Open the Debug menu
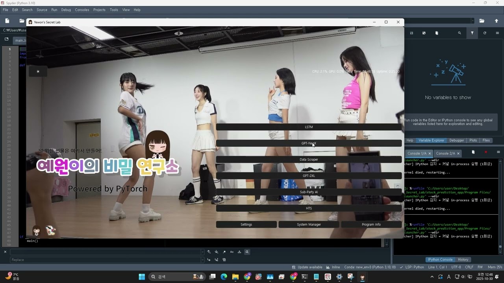 66,10
